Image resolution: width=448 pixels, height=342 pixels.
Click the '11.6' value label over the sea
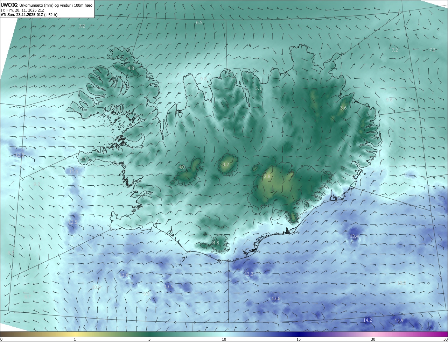coord(74,172)
